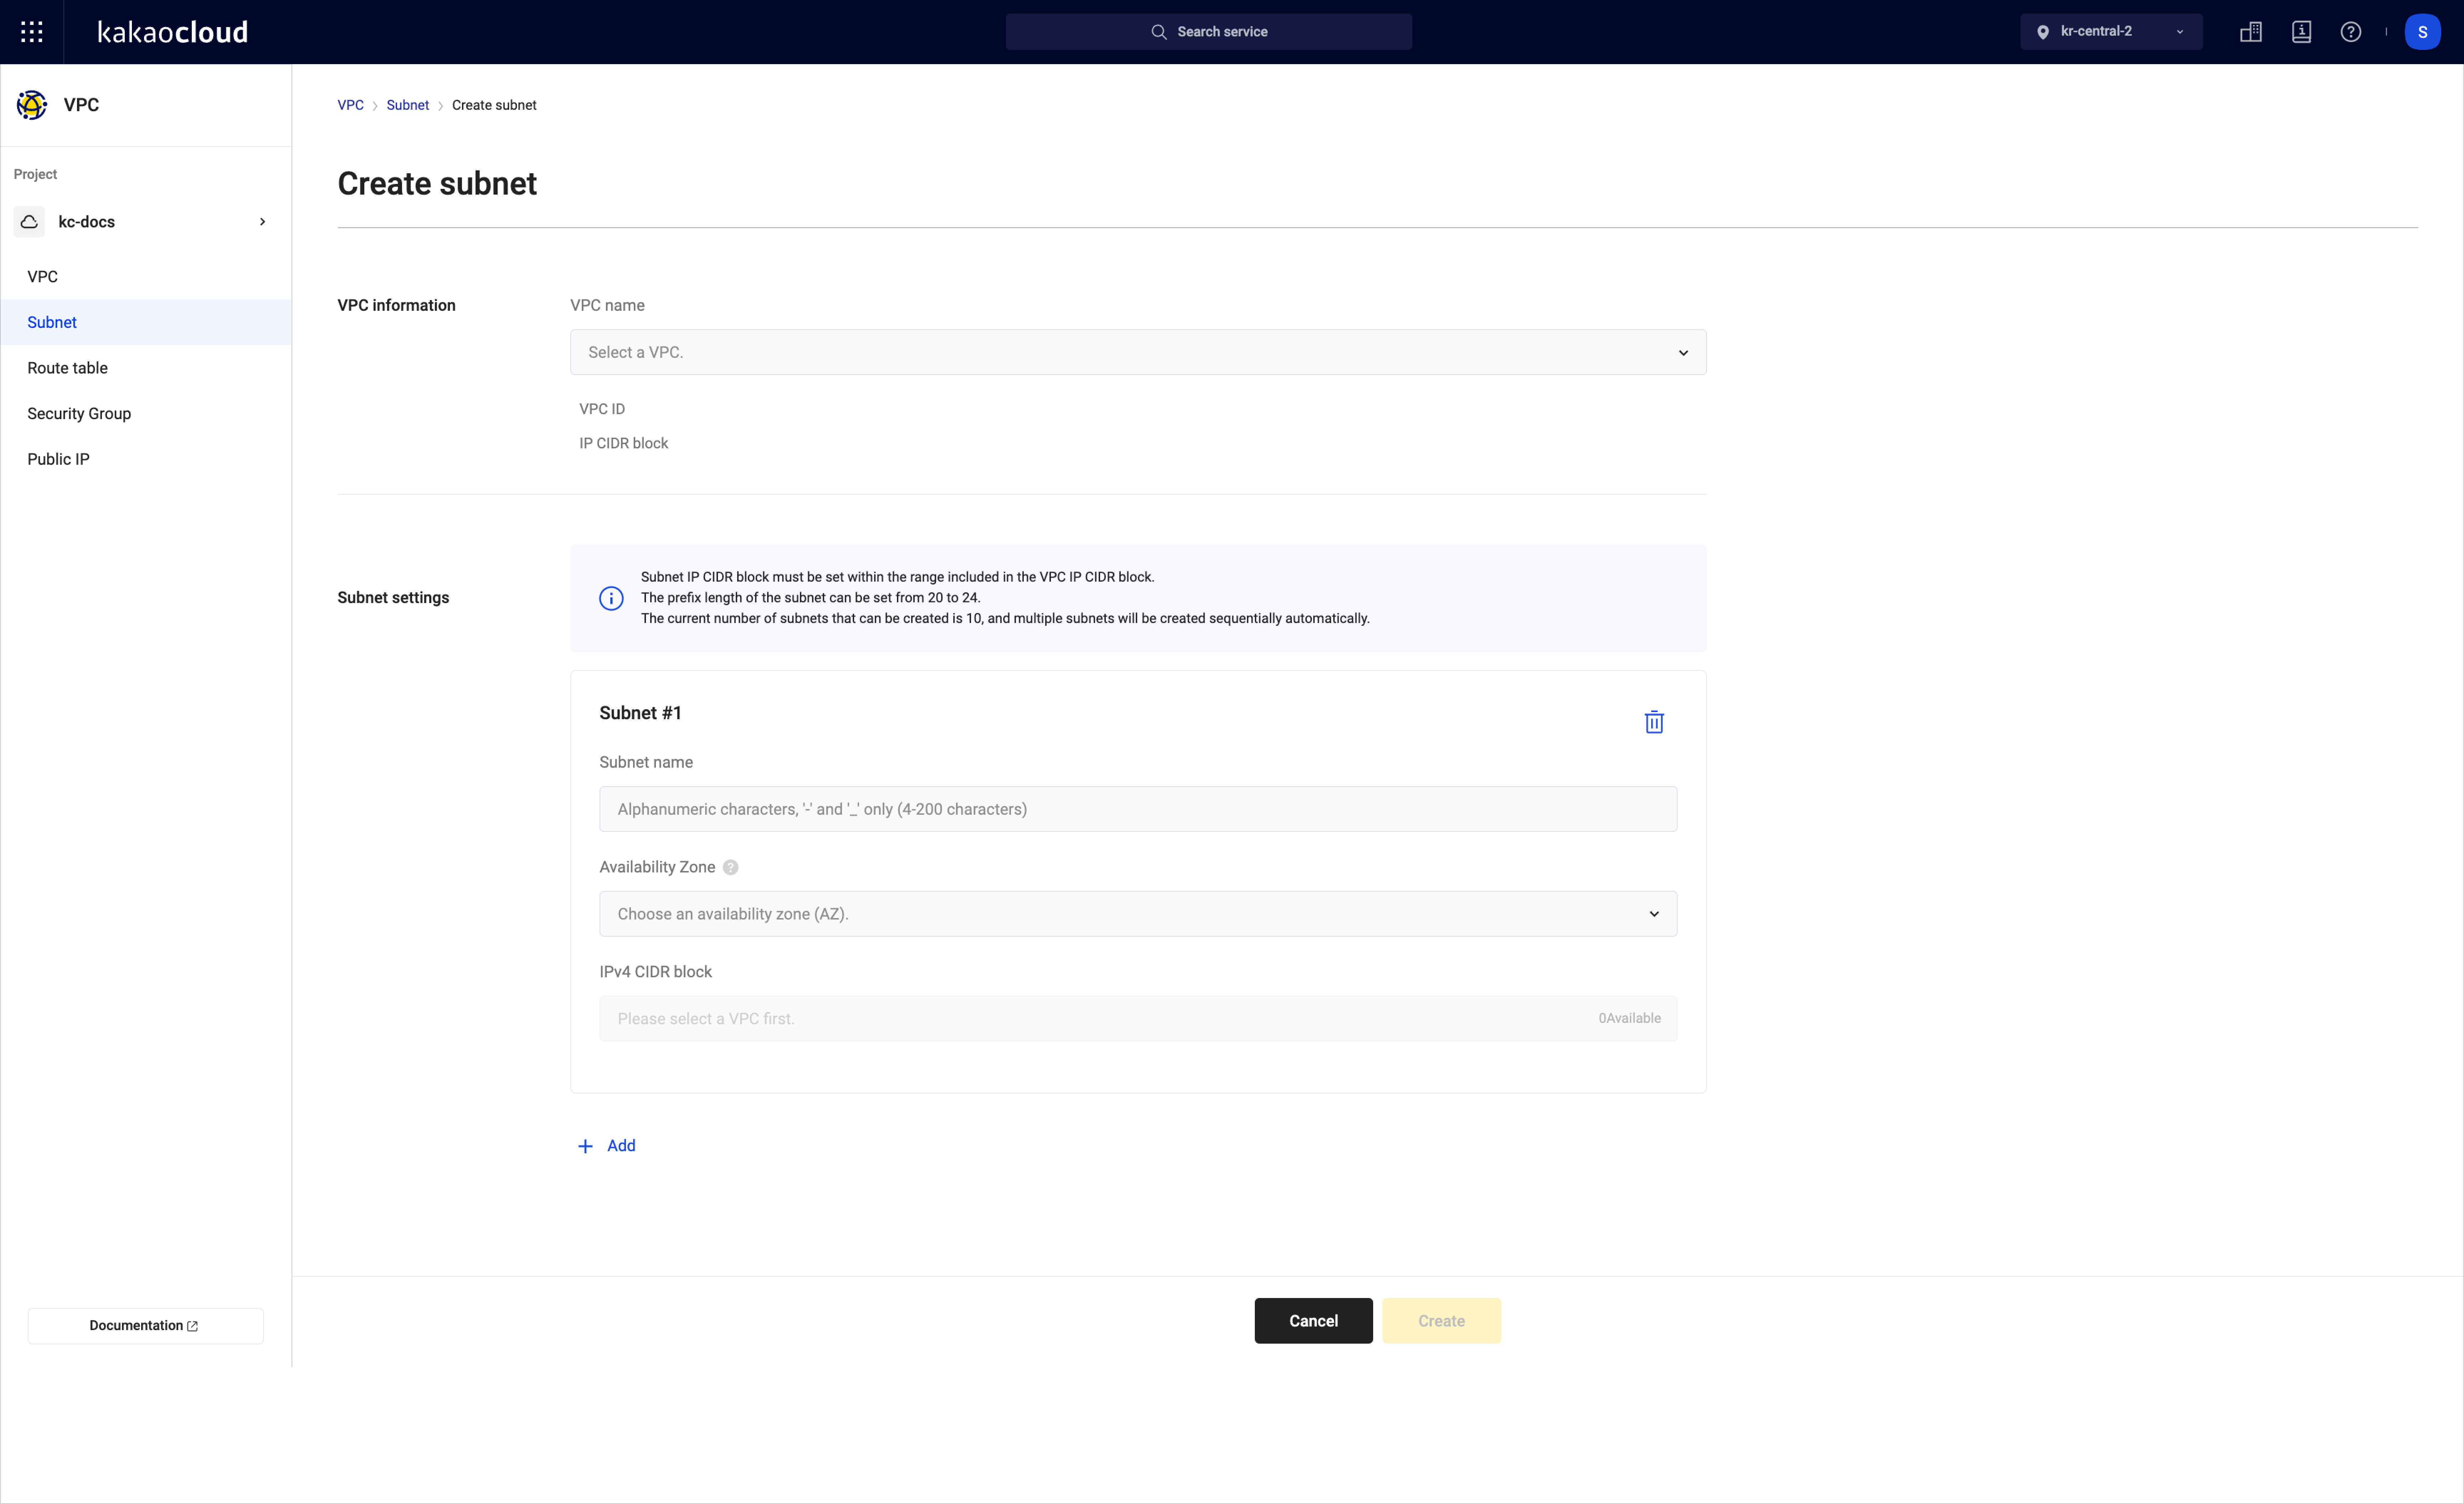2464x1504 pixels.
Task: Open the organization building icon
Action: point(2251,32)
